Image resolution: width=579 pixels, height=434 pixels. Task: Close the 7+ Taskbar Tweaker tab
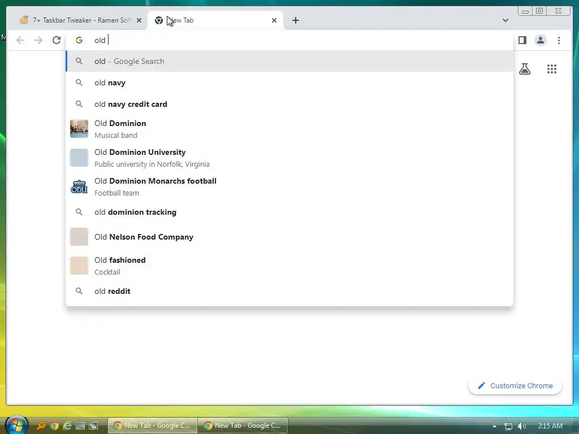pyautogui.click(x=139, y=20)
